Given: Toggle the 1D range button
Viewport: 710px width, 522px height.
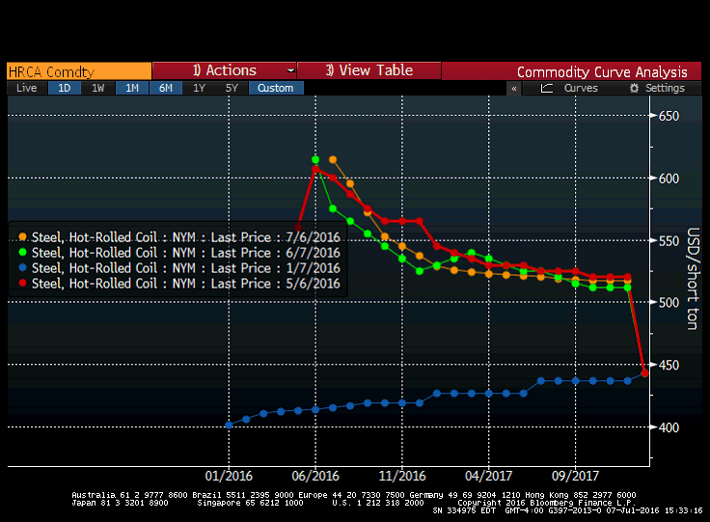Looking at the screenshot, I should (x=64, y=88).
